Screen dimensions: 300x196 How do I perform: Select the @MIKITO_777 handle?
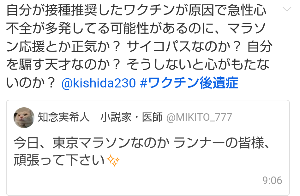pos(199,117)
